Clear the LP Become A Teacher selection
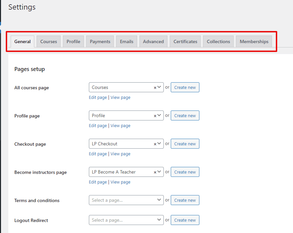The width and height of the screenshot is (293, 233). (155, 172)
